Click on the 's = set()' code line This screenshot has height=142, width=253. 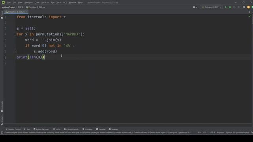point(26,28)
